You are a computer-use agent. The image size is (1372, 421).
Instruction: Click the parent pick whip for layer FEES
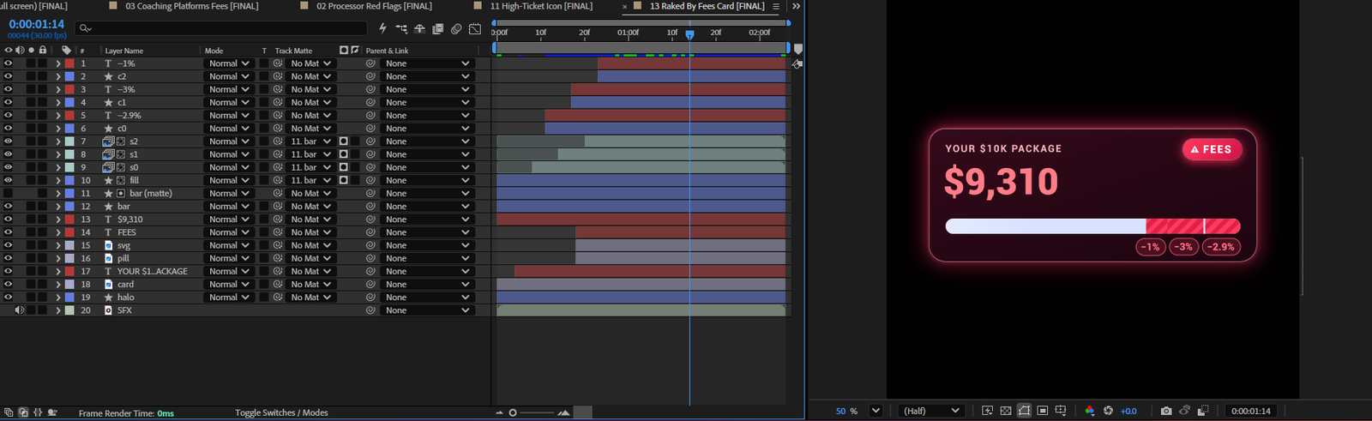[370, 232]
